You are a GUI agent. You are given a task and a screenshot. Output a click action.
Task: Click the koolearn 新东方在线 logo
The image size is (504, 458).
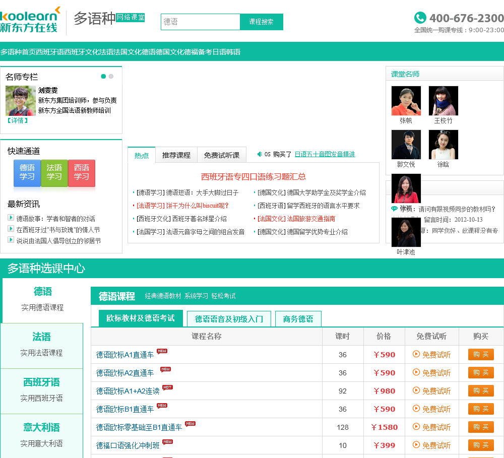(x=30, y=20)
